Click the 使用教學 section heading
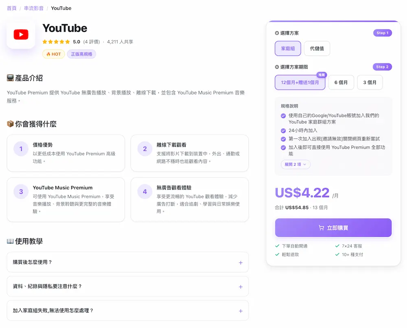407x328 pixels. 29,241
